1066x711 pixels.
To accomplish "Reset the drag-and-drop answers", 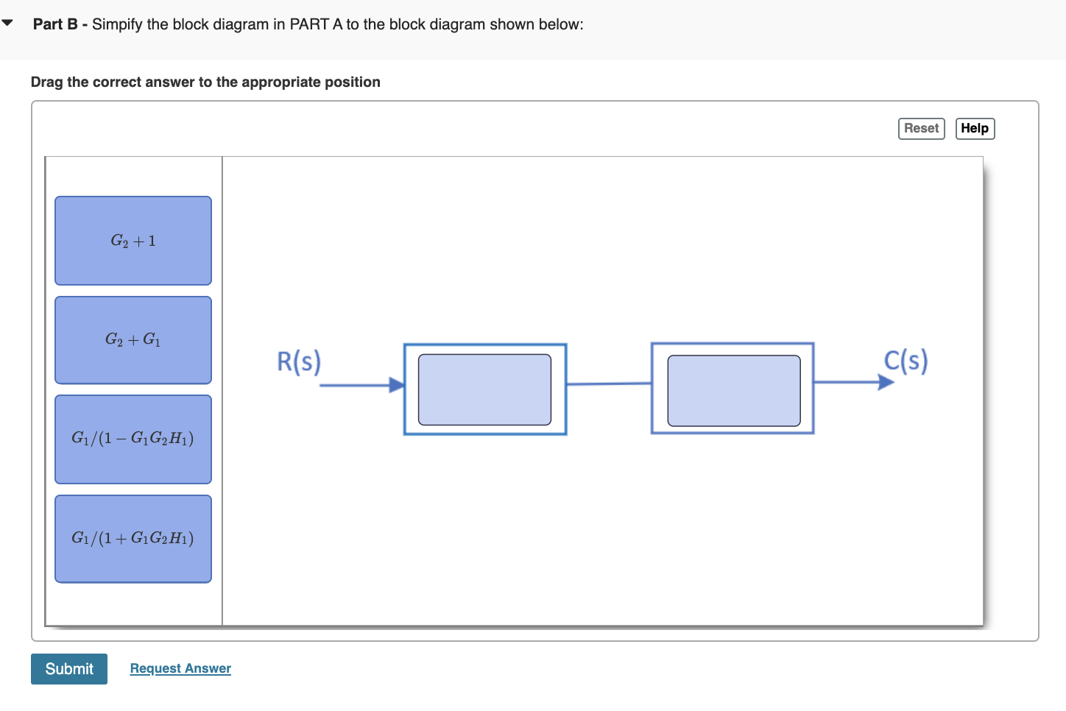I will click(921, 128).
